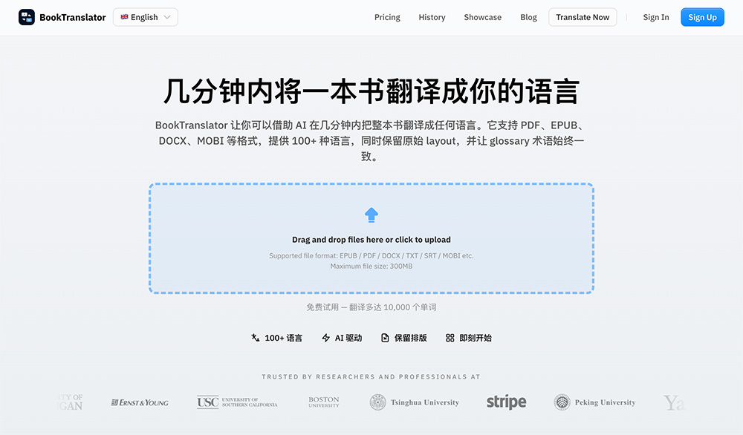The width and height of the screenshot is (743, 435).
Task: Click the BookTranslator brand name
Action: 73,18
